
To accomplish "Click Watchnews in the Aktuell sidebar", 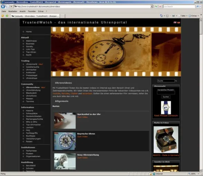I will click(31, 41).
